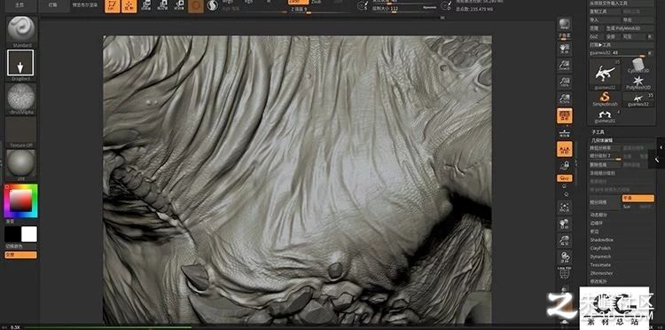665x330 pixels.
Task: Click the Zoom3D icon on right shelf
Action: click(x=565, y=240)
